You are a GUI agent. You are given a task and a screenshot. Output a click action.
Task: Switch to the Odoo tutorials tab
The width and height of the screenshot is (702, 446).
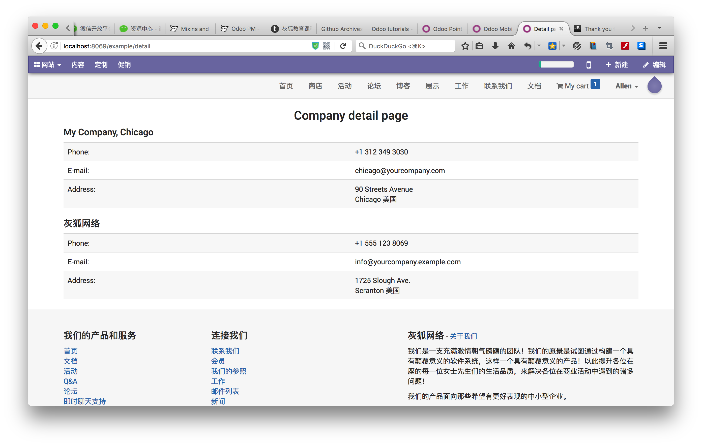tap(391, 29)
